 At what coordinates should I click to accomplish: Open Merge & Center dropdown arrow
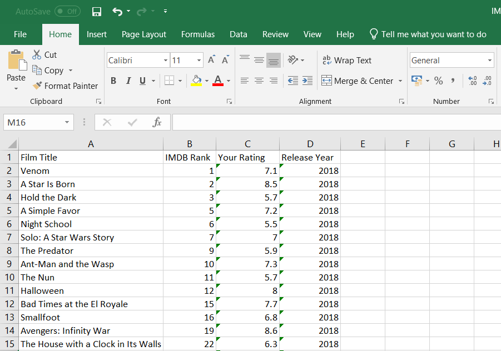tap(400, 81)
